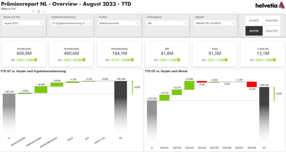Select the PLAN/MTD toggle button
Image resolution: width=286 pixels, height=152 pixels.
pos(272,21)
